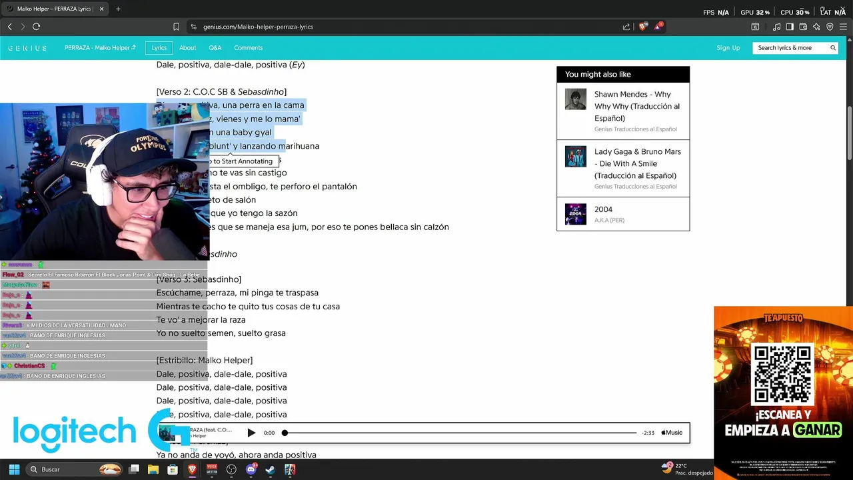853x480 pixels.
Task: Click the -2:33 remaining time label
Action: (648, 433)
